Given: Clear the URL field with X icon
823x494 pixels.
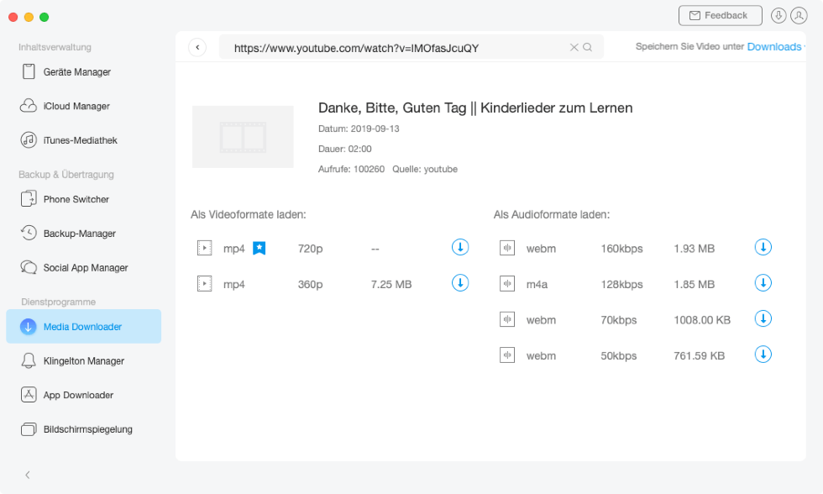Looking at the screenshot, I should (x=574, y=48).
